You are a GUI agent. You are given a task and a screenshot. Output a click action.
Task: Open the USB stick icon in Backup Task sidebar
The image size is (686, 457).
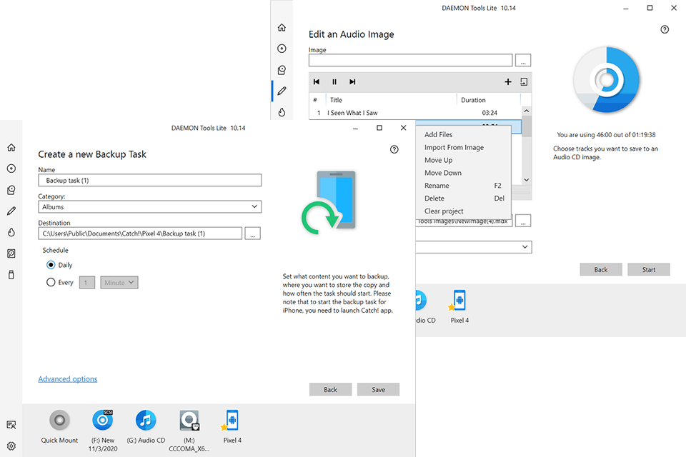coord(11,274)
